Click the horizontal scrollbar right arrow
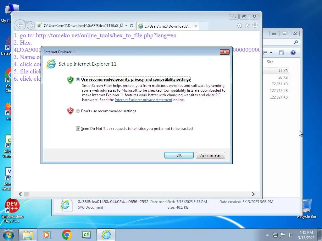 (x=253, y=194)
